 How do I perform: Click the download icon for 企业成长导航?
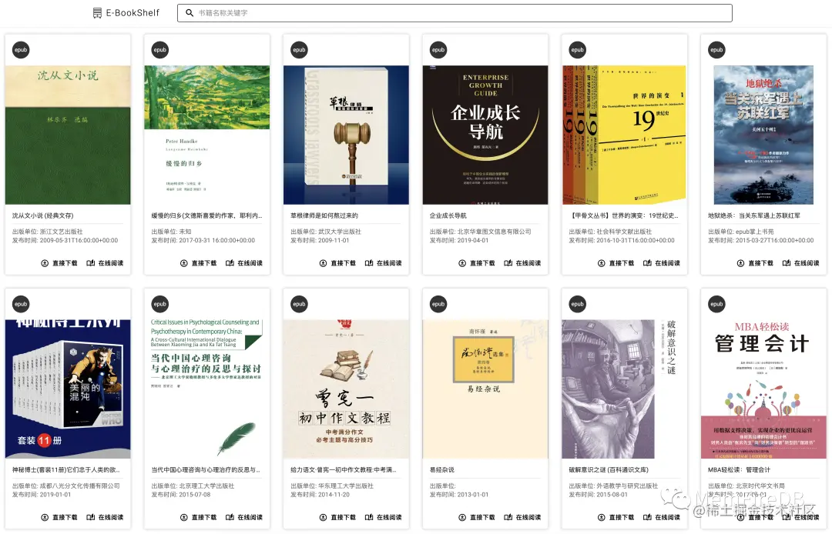462,263
